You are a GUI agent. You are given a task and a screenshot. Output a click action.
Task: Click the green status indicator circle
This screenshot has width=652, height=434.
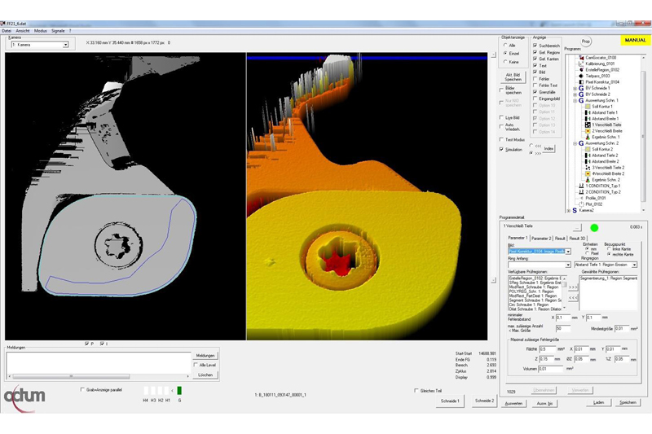pos(594,227)
